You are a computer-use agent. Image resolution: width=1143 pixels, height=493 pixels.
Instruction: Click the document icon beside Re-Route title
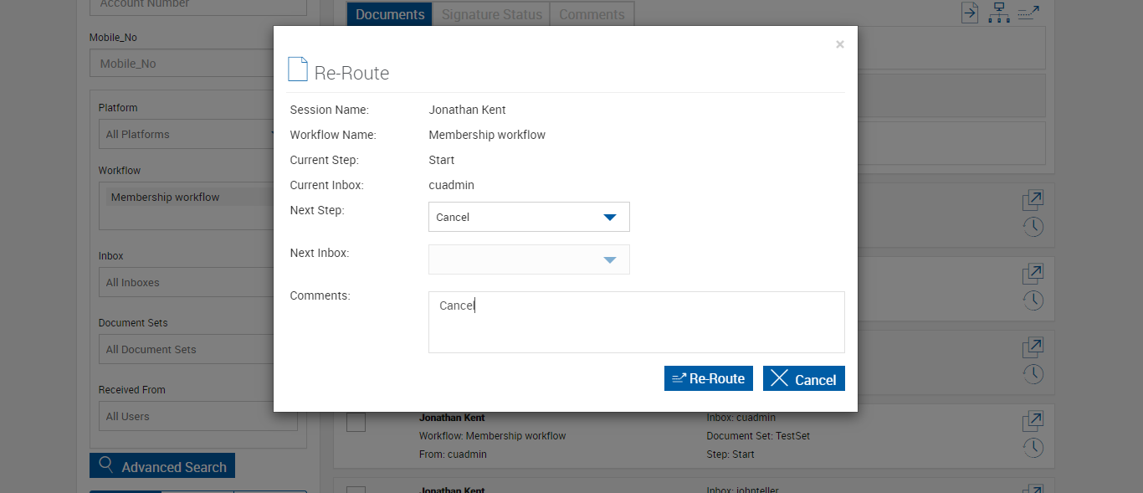point(297,69)
